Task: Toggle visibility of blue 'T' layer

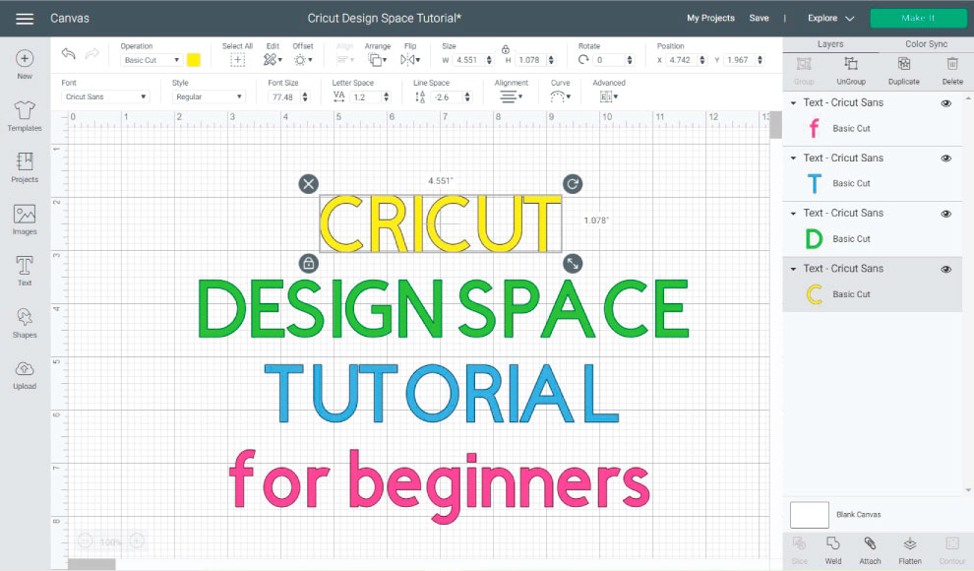Action: tap(946, 159)
